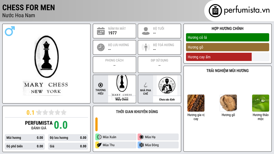Click the Mùa Xuân flower icon
The image size is (274, 154).
tap(99, 137)
